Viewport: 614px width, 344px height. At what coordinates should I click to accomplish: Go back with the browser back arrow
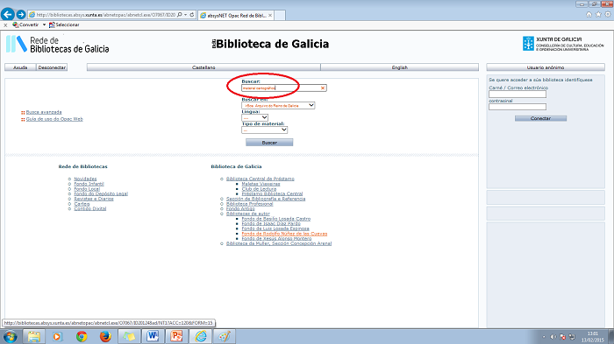[8, 15]
